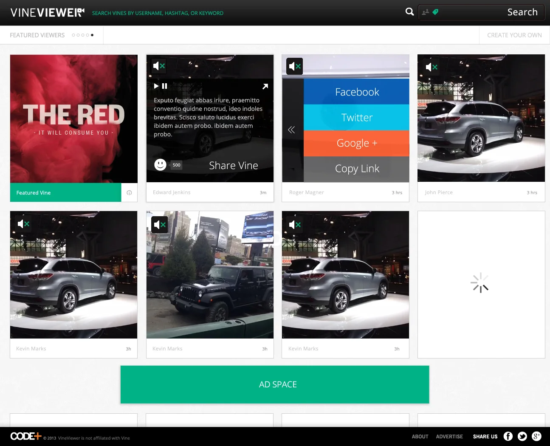The height and width of the screenshot is (446, 550).
Task: Click the magnifying glass search icon
Action: click(409, 12)
